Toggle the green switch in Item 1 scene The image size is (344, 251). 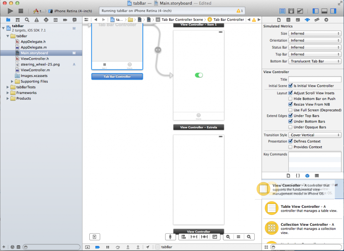point(199,75)
